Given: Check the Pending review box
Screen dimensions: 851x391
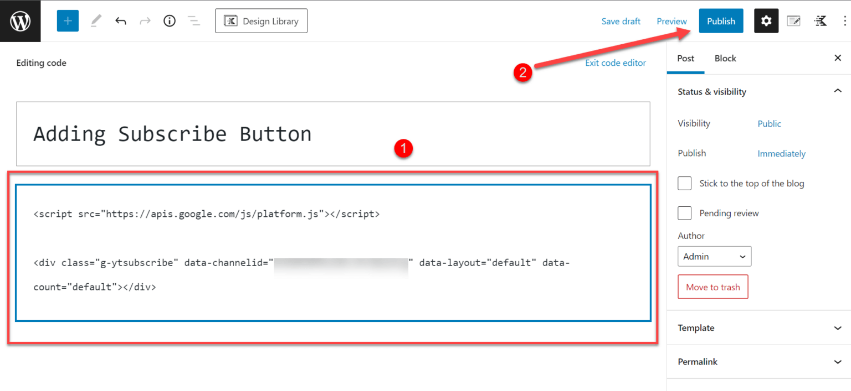Looking at the screenshot, I should 685,213.
